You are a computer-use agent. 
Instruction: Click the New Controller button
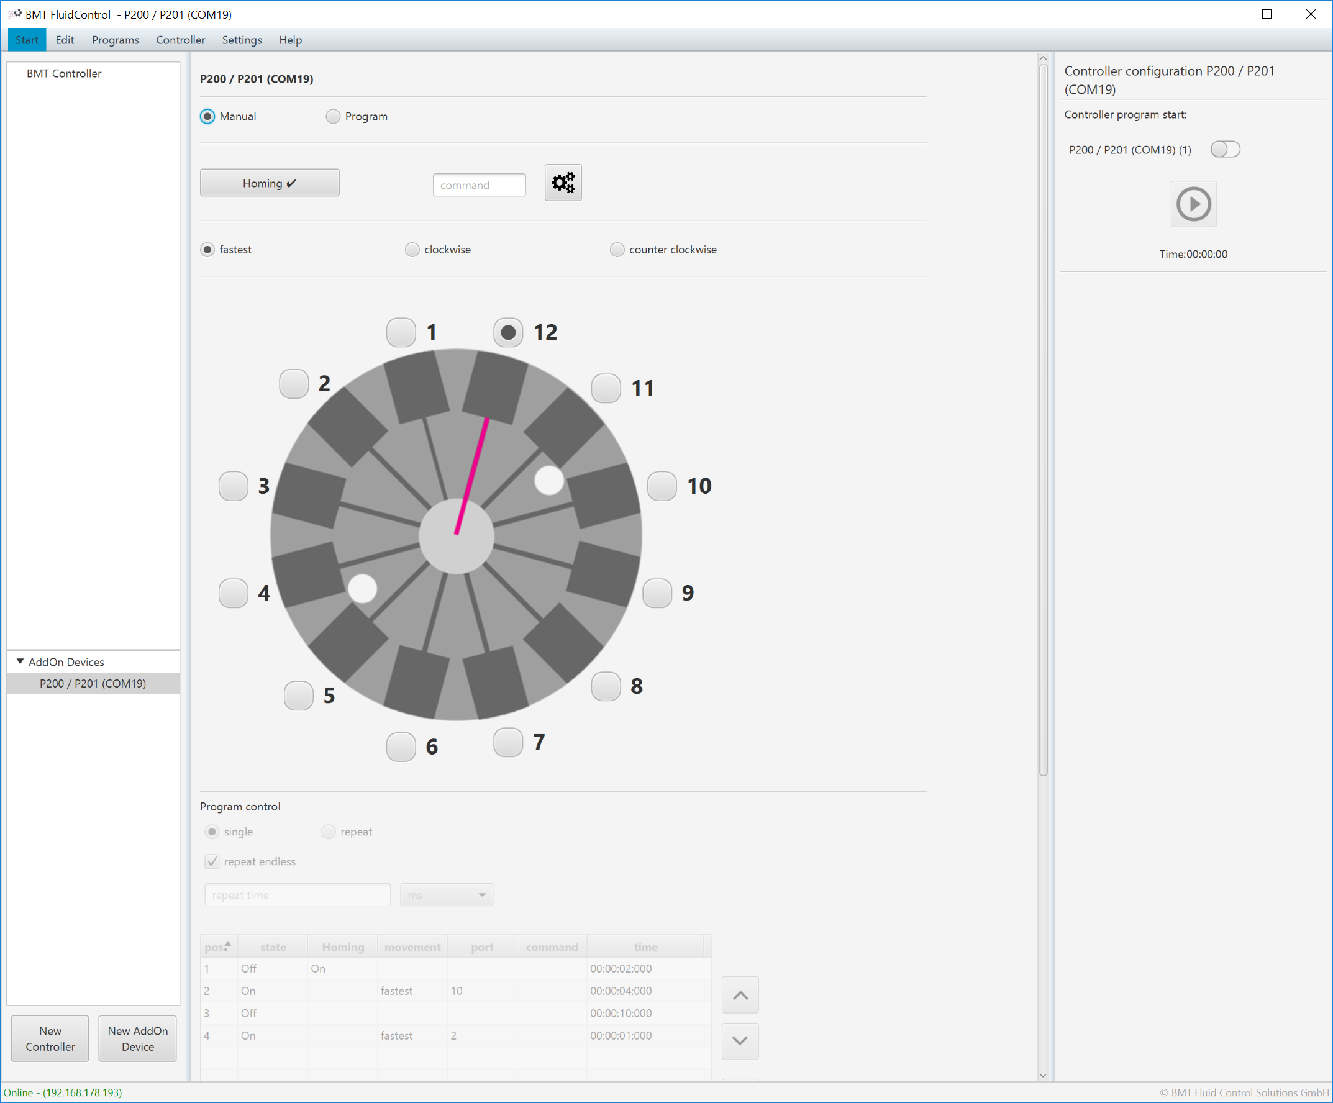point(50,1038)
